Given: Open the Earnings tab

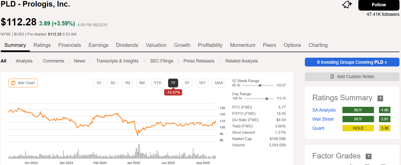Looking at the screenshot, I should 98,45.
